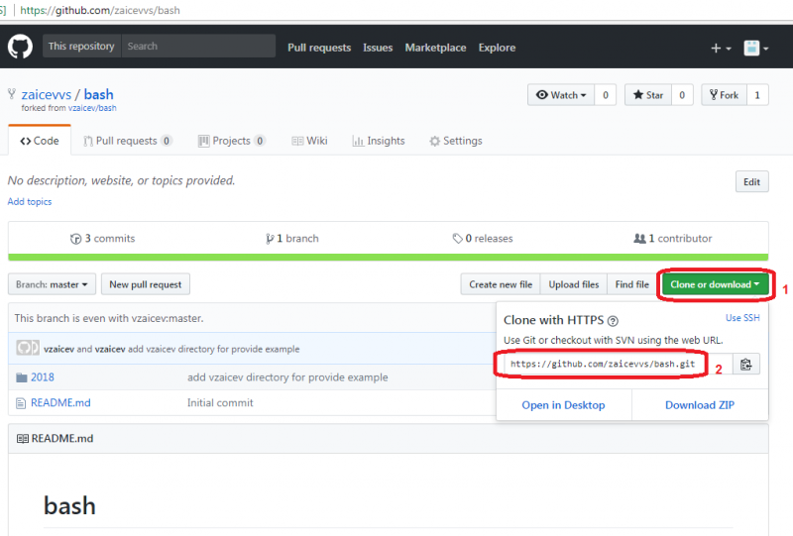Click Download ZIP
The image size is (793, 536).
pyautogui.click(x=700, y=405)
